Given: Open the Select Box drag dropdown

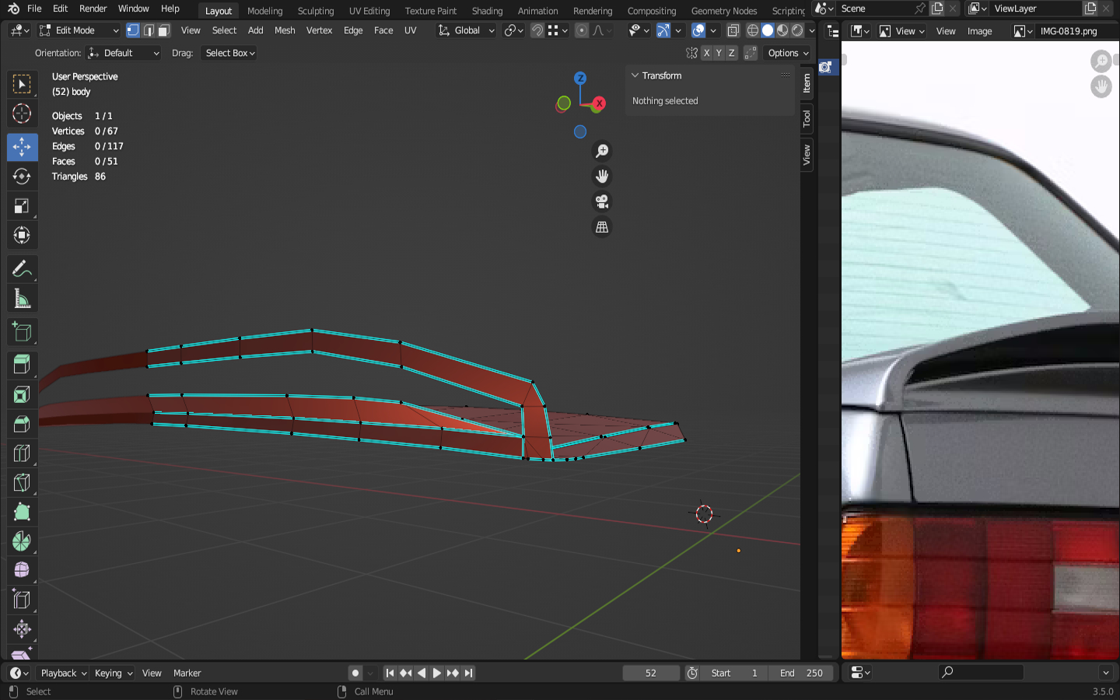Looking at the screenshot, I should (x=229, y=53).
